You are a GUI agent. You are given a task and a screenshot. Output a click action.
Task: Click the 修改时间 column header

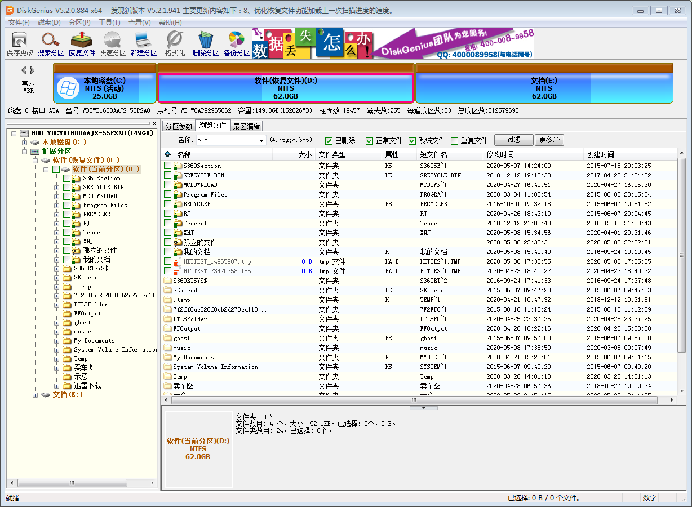click(500, 154)
